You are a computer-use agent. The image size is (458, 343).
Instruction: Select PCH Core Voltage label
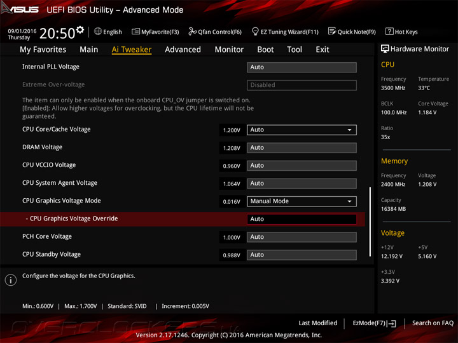pos(47,236)
